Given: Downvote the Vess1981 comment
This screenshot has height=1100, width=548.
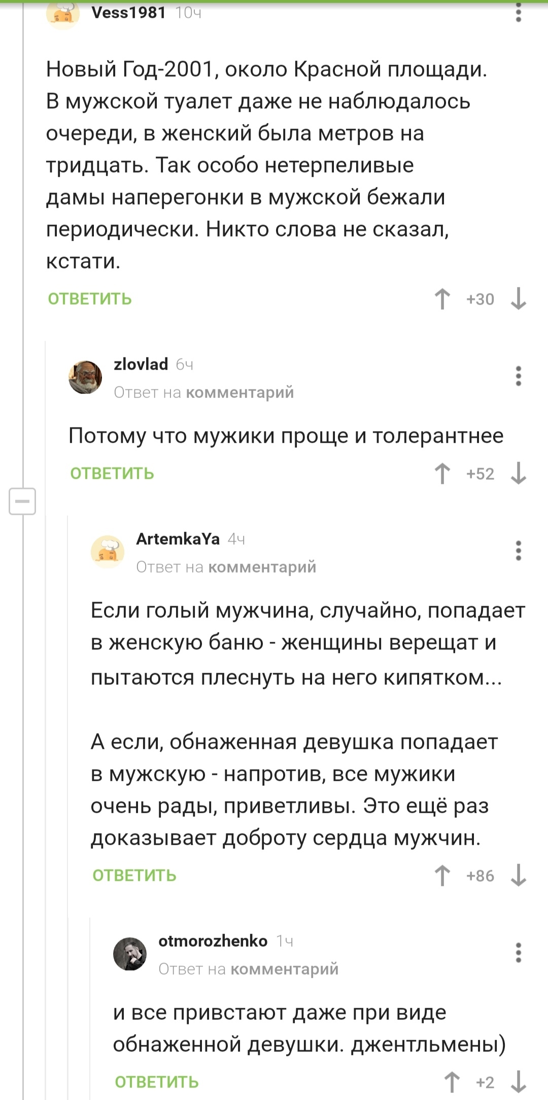Looking at the screenshot, I should pyautogui.click(x=519, y=299).
